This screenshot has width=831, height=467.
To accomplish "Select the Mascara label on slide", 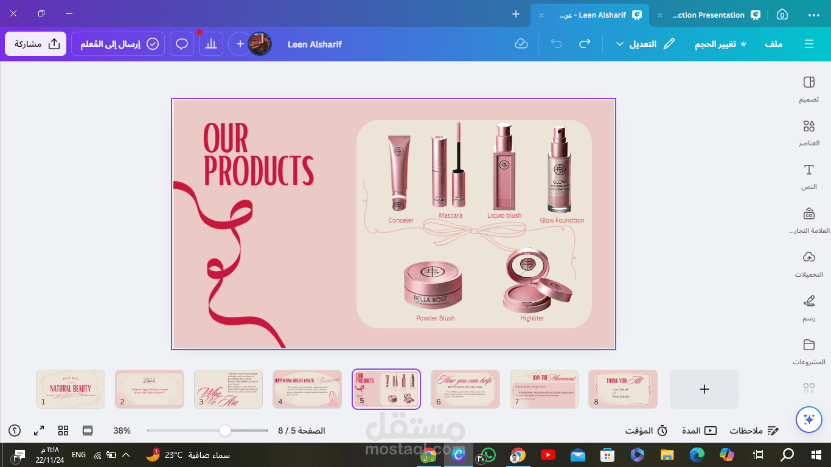I will (x=451, y=216).
